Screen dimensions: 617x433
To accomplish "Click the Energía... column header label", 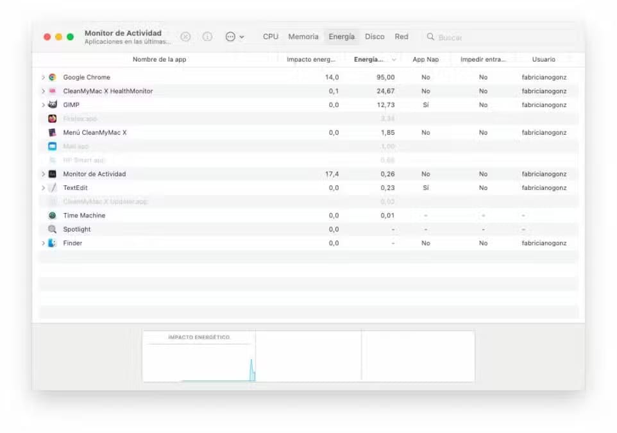I will coord(368,60).
